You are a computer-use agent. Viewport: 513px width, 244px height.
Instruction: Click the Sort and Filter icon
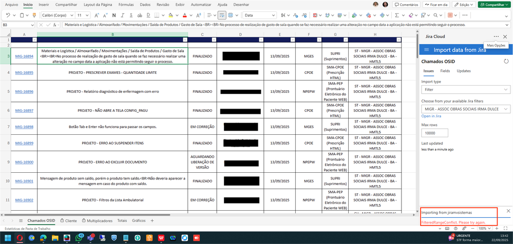pyautogui.click(x=424, y=15)
